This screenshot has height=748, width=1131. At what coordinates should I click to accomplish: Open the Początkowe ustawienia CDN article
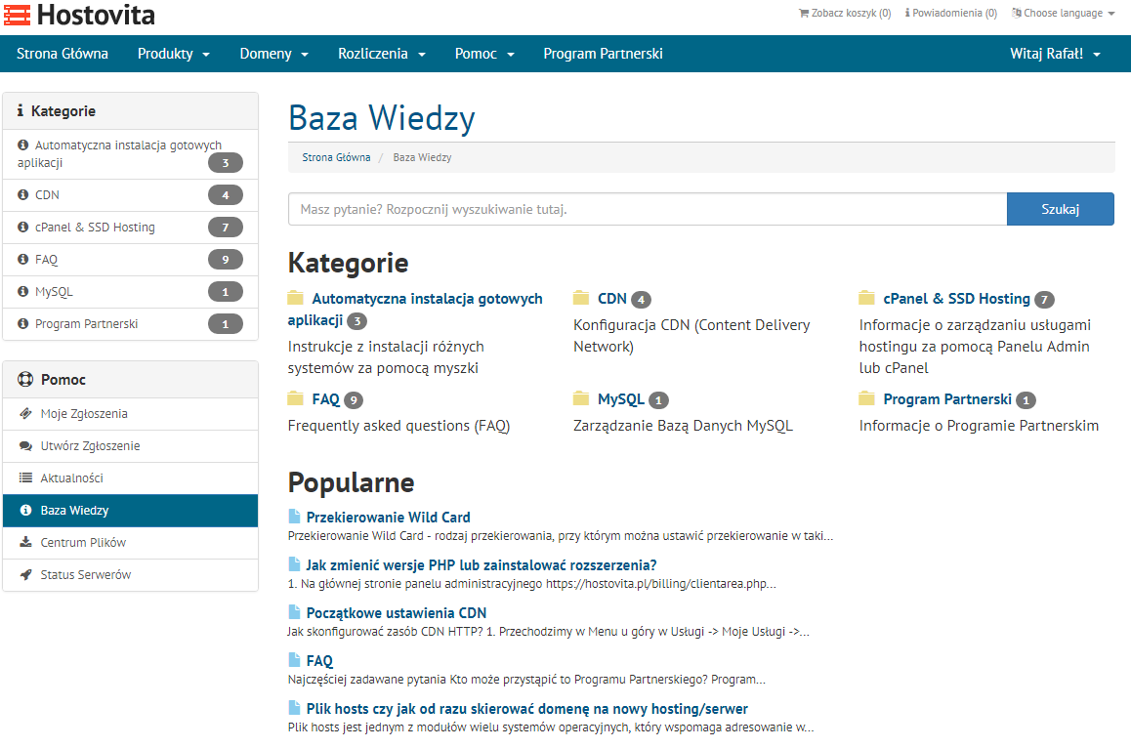pos(396,613)
